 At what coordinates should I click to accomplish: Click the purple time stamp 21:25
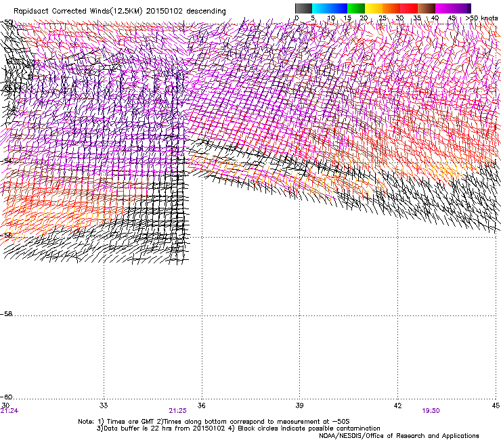pyautogui.click(x=177, y=411)
